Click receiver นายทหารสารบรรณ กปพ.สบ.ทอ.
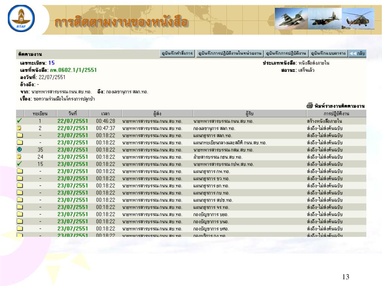The width and height of the screenshot is (382, 286). (x=223, y=164)
